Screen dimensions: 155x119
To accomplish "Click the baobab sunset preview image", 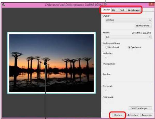I will point(52,63).
